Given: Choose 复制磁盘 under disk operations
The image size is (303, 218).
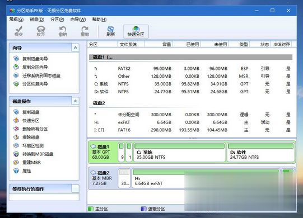Looking at the screenshot, I should point(31,112).
